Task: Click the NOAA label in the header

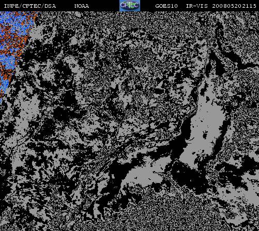Action: click(82, 6)
